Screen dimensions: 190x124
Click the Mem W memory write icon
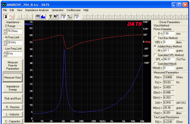[77, 16]
